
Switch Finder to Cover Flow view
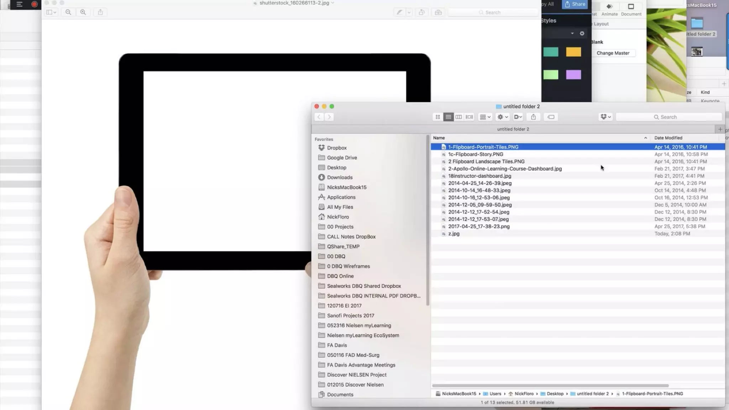tap(470, 117)
